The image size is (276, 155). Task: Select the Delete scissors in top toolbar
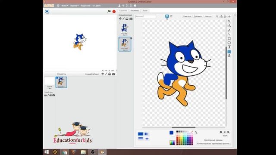pos(123,6)
